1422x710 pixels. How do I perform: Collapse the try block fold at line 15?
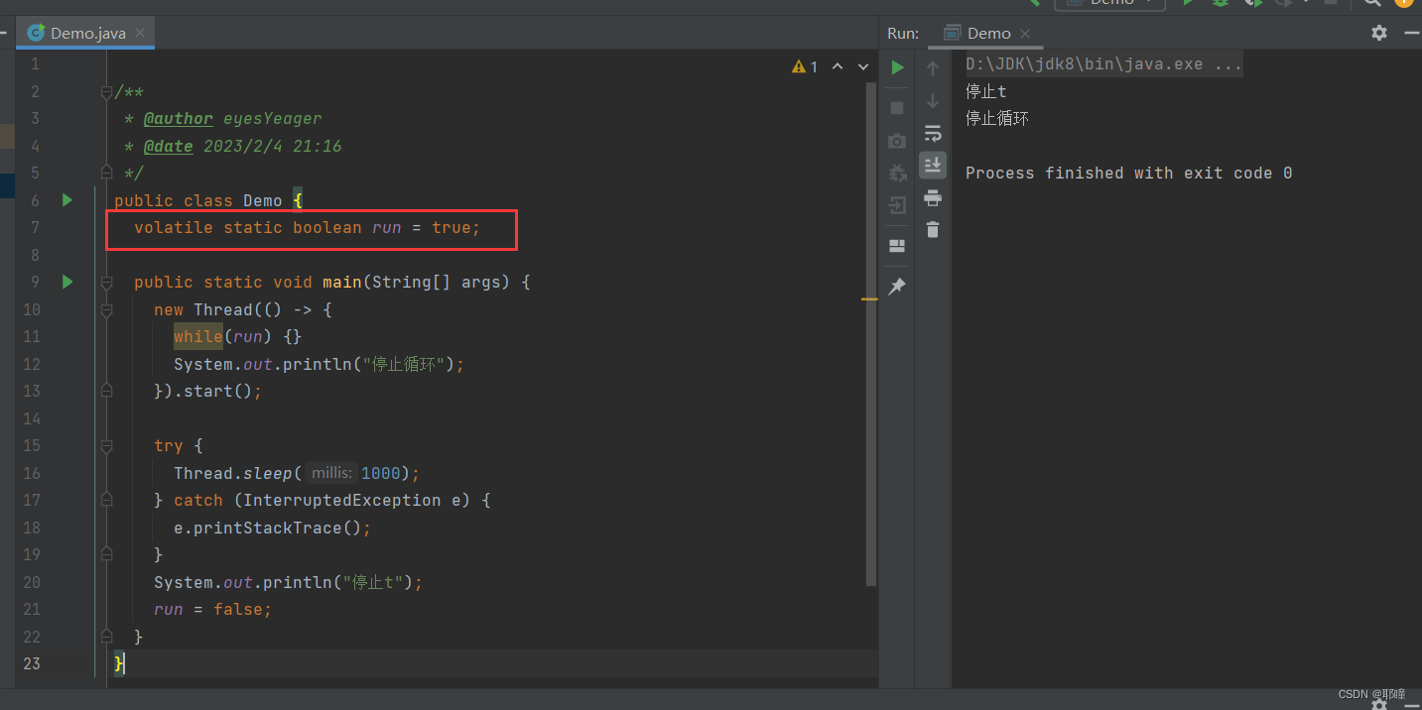click(107, 446)
